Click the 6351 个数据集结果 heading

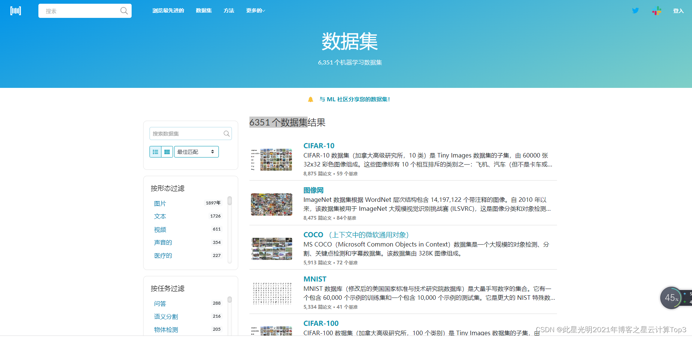click(x=287, y=122)
